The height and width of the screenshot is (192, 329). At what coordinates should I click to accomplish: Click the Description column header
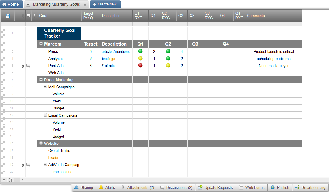click(x=116, y=16)
